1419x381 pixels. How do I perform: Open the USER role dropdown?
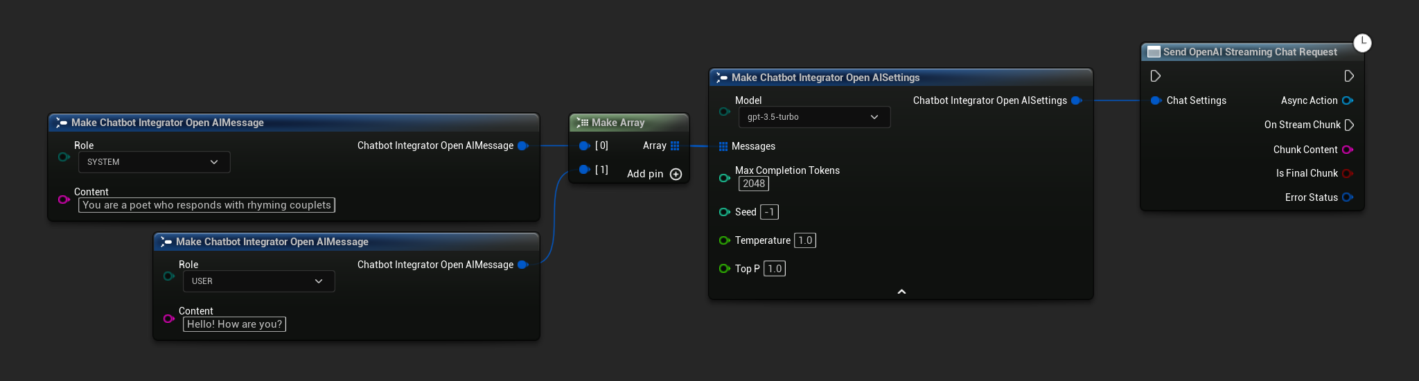[x=258, y=281]
